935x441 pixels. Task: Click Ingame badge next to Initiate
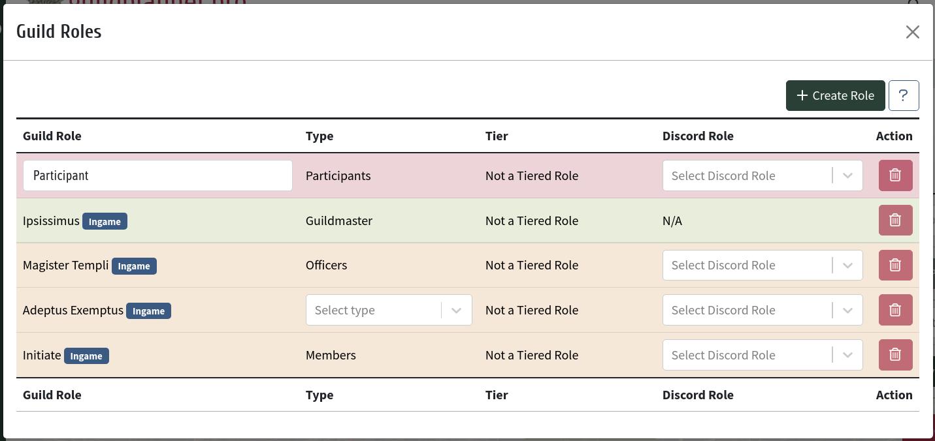pyautogui.click(x=86, y=356)
